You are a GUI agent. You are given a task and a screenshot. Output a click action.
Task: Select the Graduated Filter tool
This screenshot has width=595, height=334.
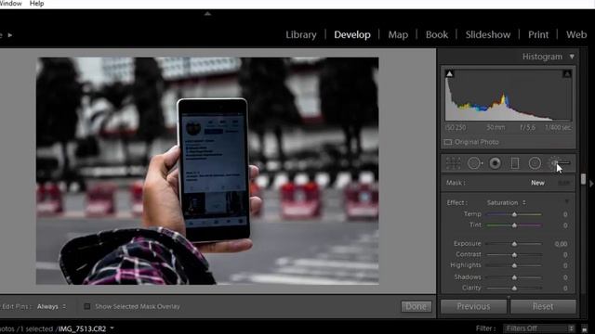click(515, 163)
